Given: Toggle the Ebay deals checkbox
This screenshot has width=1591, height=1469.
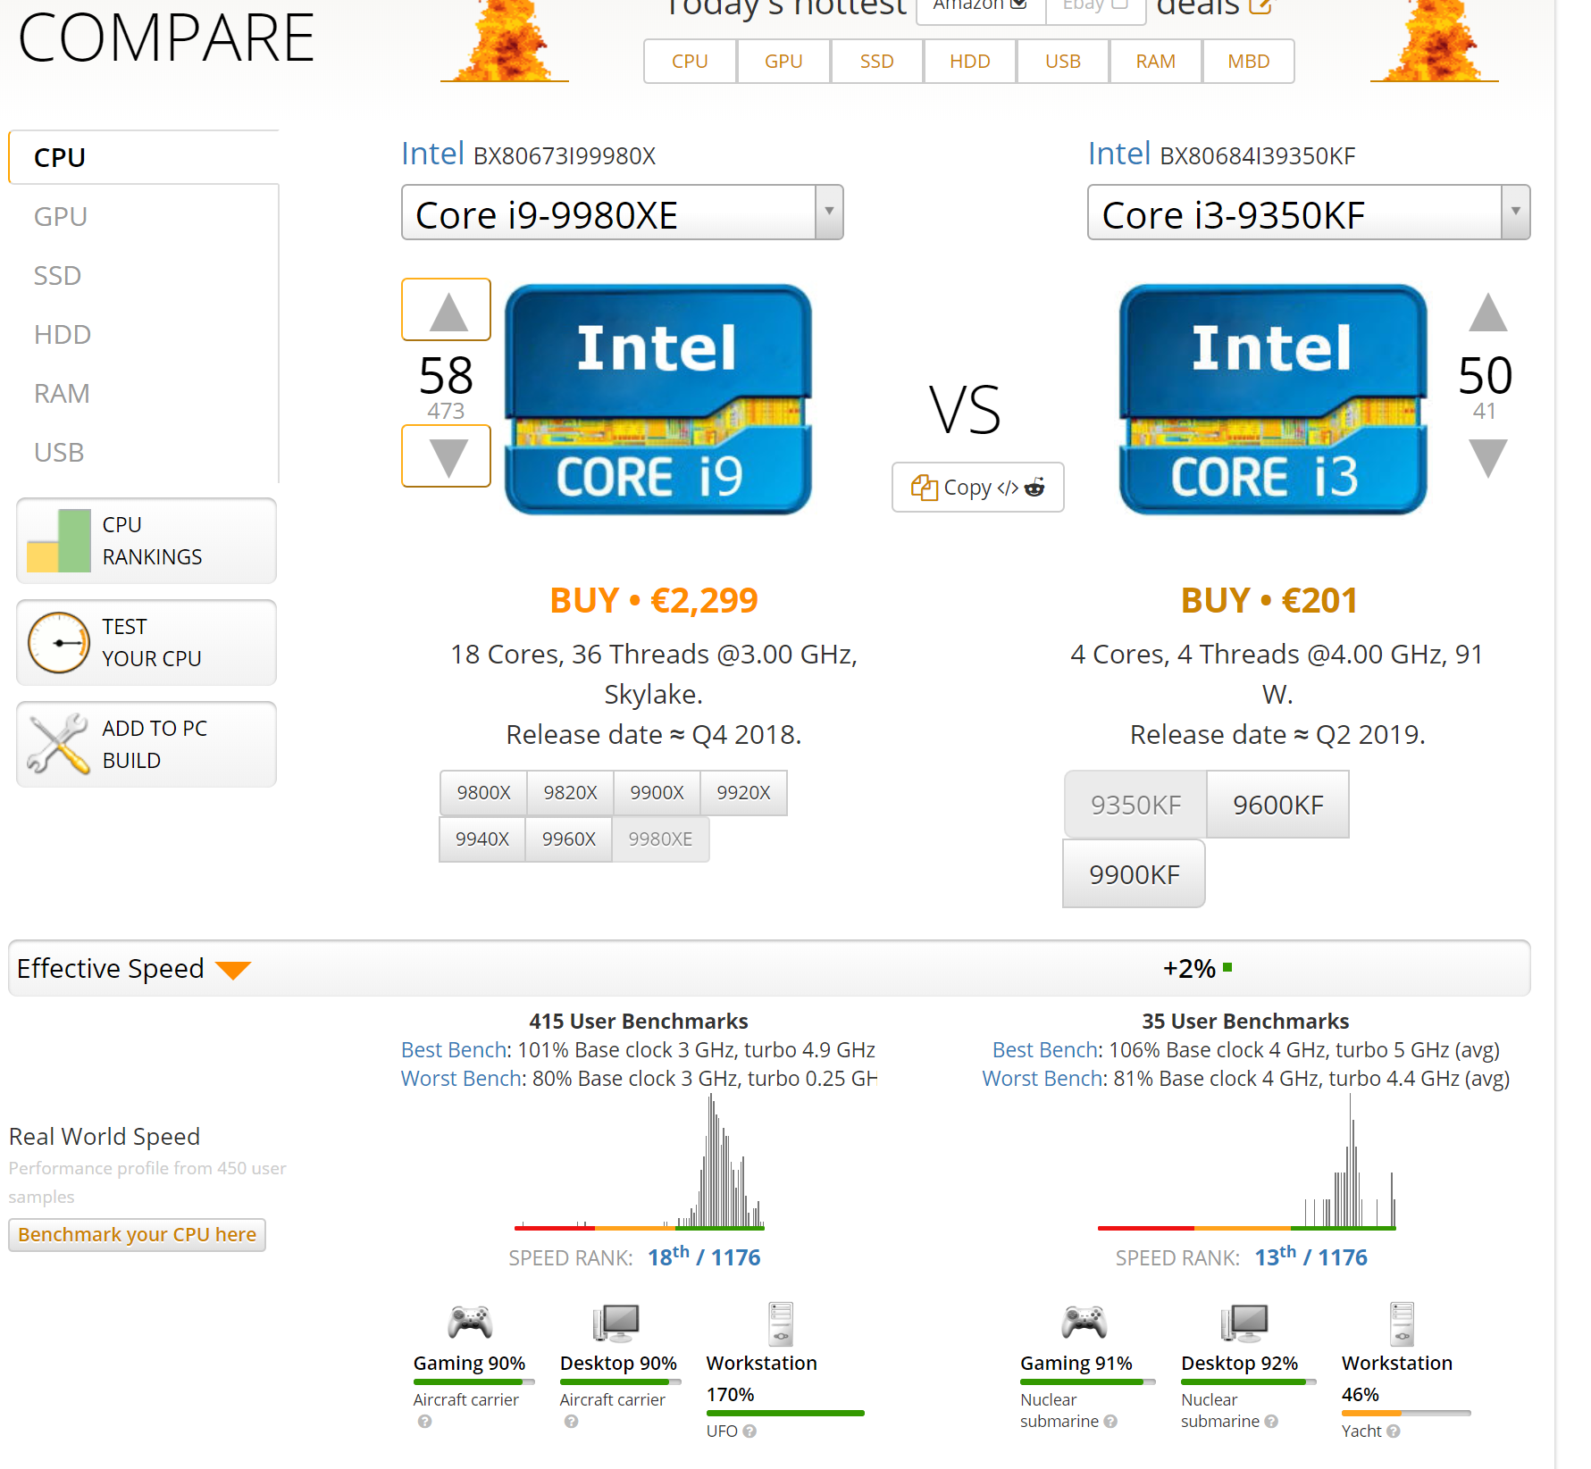Looking at the screenshot, I should (x=1118, y=4).
